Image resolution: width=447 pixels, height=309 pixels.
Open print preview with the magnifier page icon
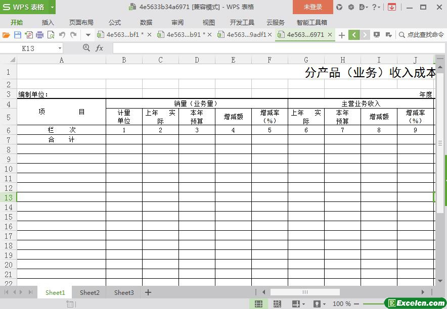tap(51, 35)
